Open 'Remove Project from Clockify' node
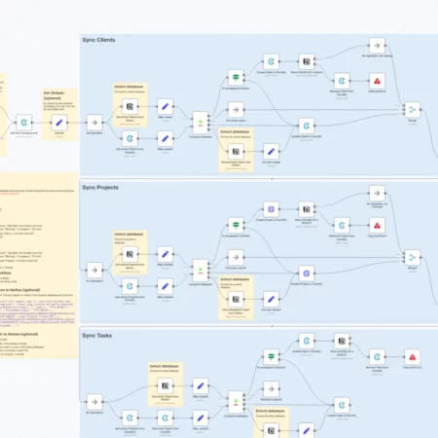 [342, 225]
